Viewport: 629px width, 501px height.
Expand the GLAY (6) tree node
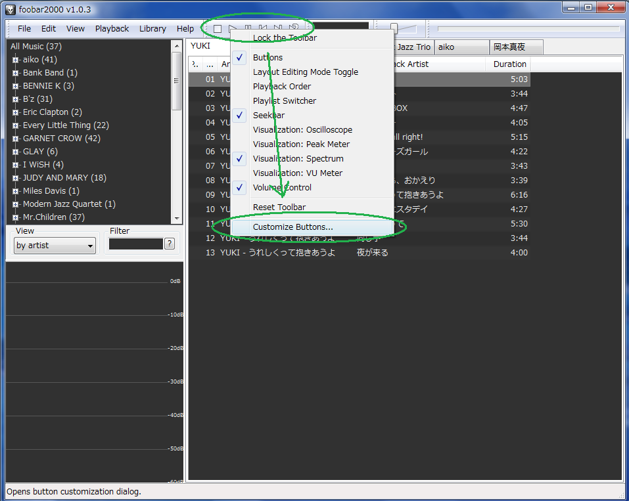pos(15,152)
